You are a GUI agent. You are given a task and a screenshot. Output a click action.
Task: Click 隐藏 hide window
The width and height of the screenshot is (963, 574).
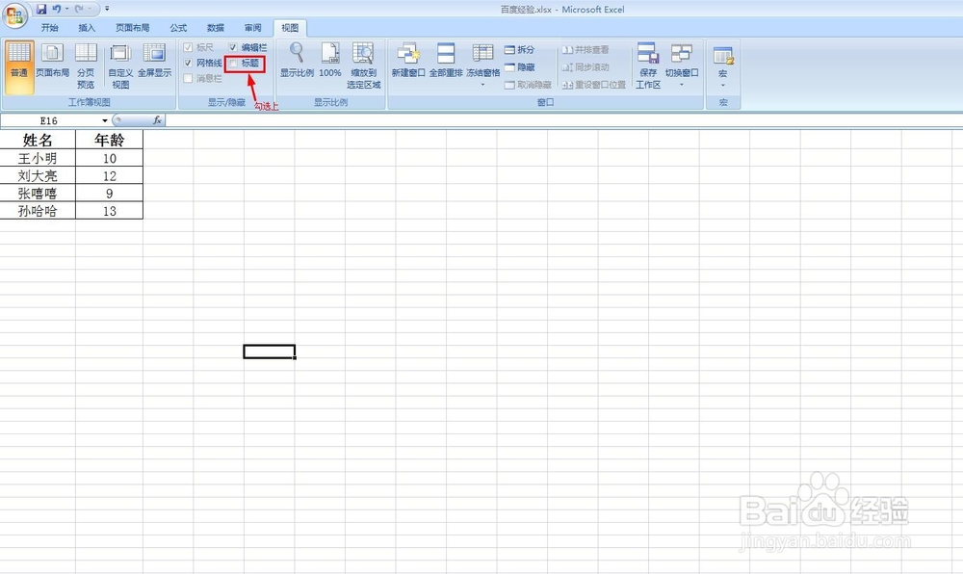(520, 66)
